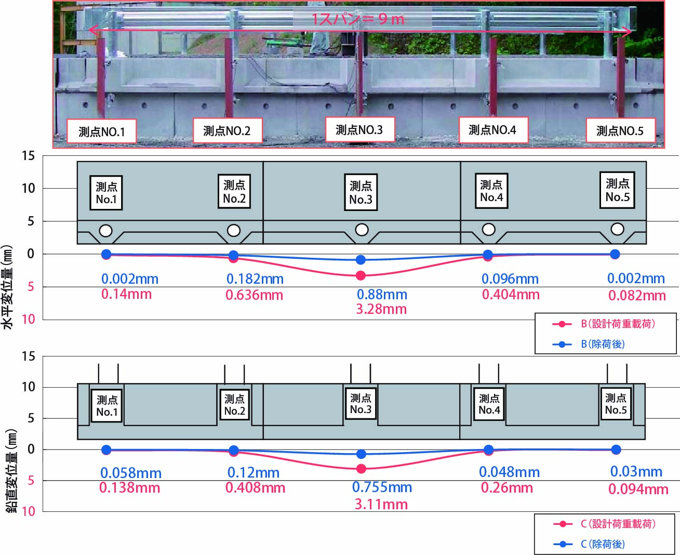680x555 pixels.
Task: Select the 測点NO.1 label in the photo
Action: [102, 131]
